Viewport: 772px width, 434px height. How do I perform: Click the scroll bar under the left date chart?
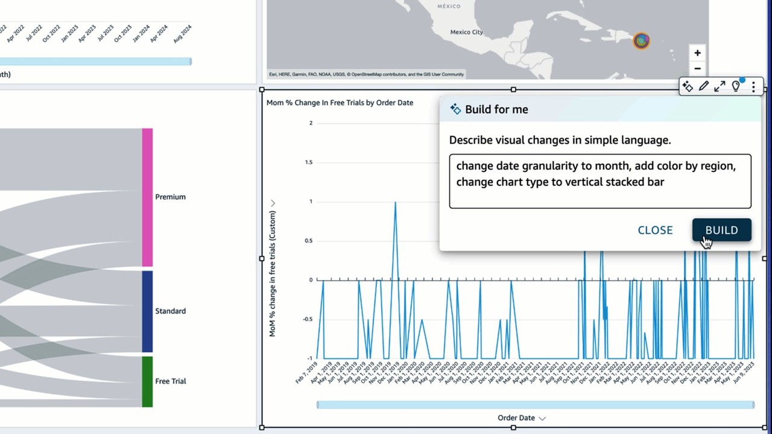pyautogui.click(x=95, y=62)
